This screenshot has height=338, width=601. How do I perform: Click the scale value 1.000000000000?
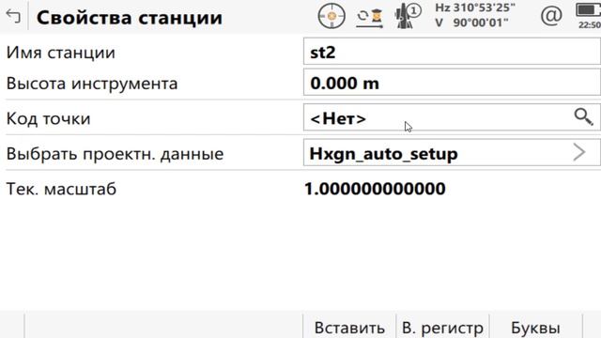tap(375, 189)
